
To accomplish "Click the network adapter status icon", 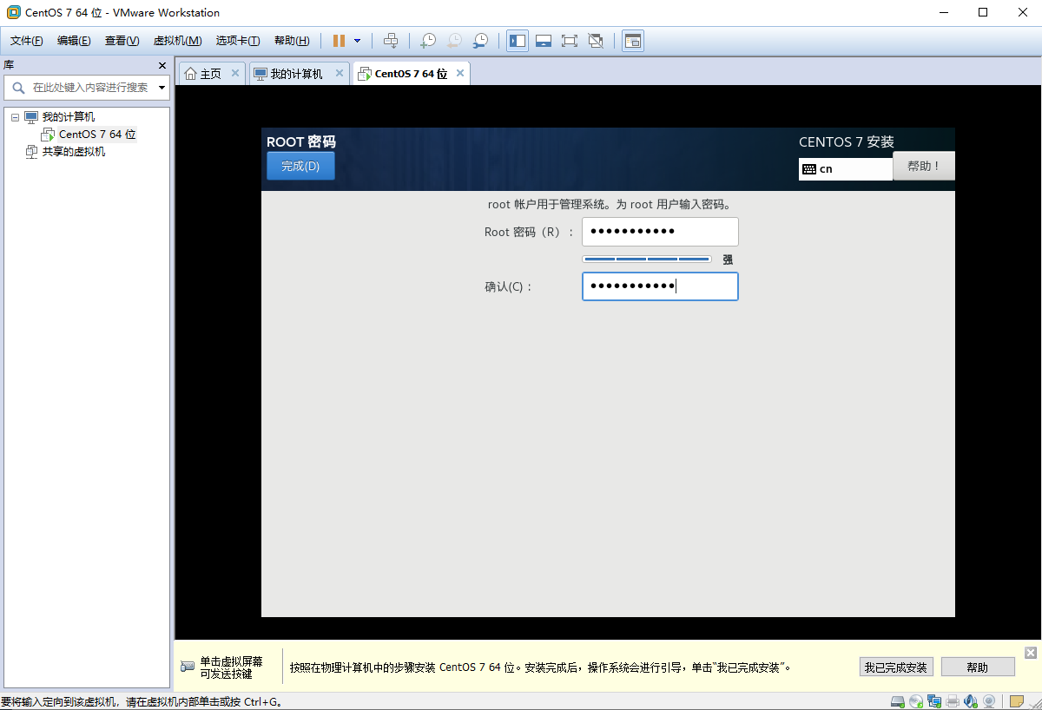I will click(x=934, y=701).
